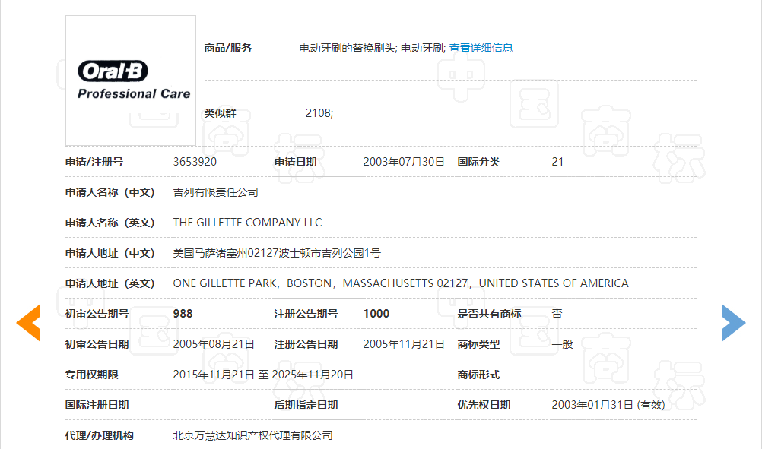Select the Chinese address 美国马萨诸塞州02127波士顿市吉列公园1号
762x449 pixels.
[x=277, y=253]
